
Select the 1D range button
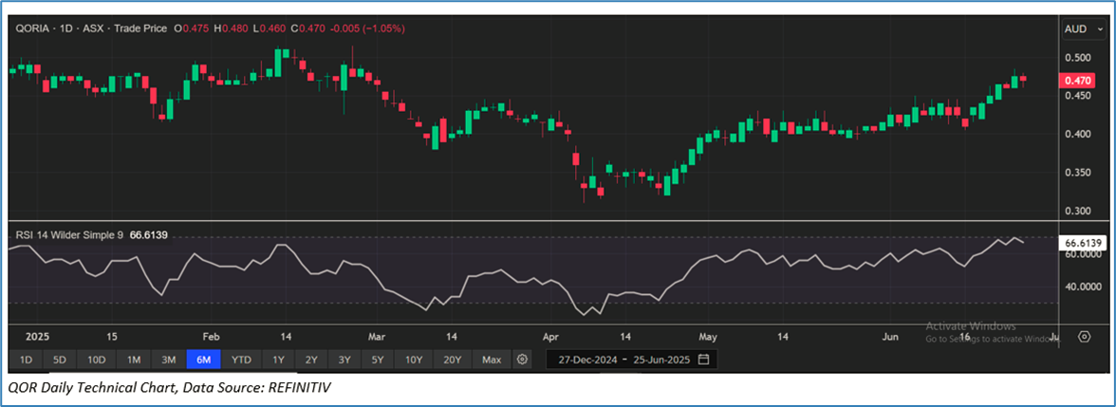tap(26, 360)
